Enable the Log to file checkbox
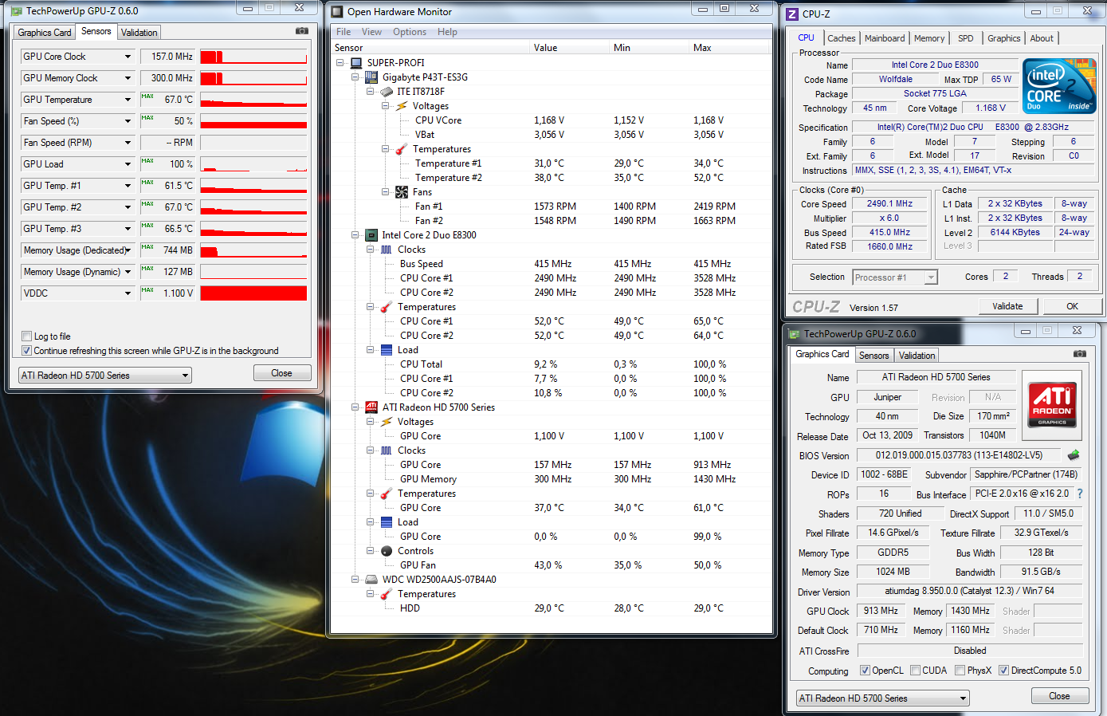Image resolution: width=1107 pixels, height=716 pixels. (x=27, y=336)
